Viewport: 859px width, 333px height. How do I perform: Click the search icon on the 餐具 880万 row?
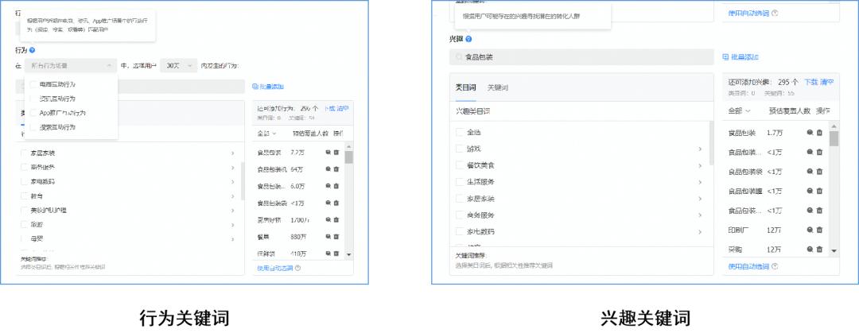click(x=328, y=237)
